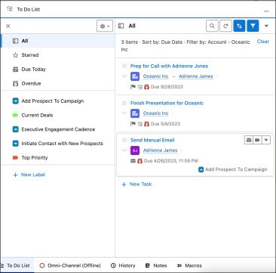Star the Send Manual Email task
The image size is (276, 273).
[x=124, y=140]
